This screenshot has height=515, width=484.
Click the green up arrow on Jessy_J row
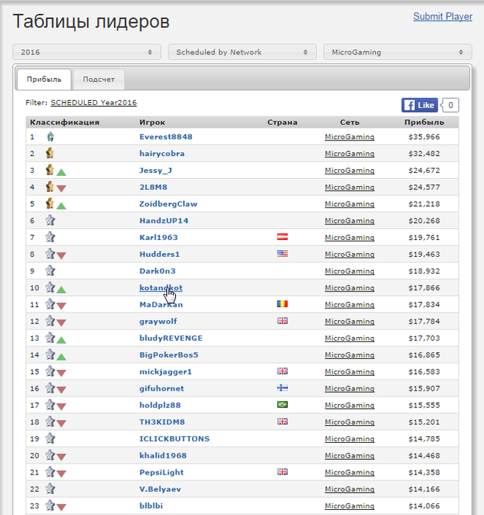click(x=62, y=172)
